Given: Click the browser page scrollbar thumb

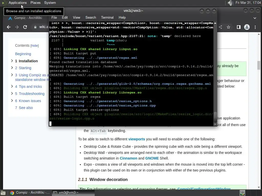Looking at the screenshot, I should pos(259,65).
